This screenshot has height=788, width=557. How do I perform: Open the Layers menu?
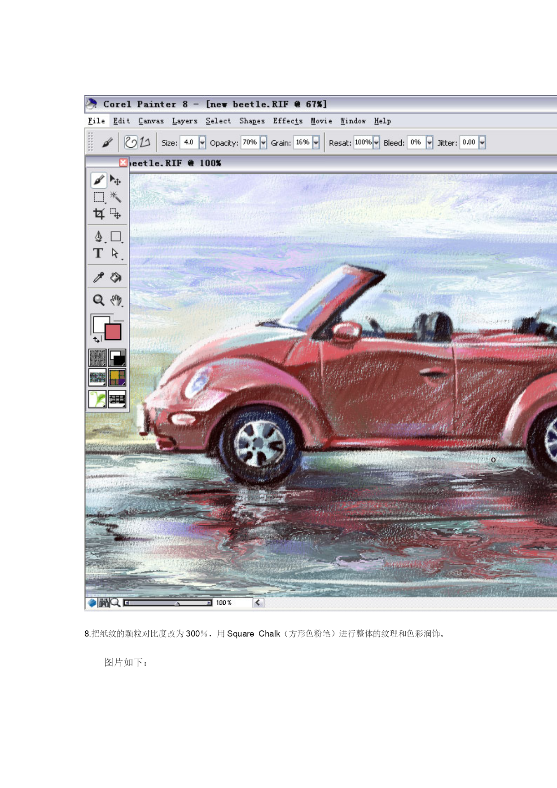184,121
